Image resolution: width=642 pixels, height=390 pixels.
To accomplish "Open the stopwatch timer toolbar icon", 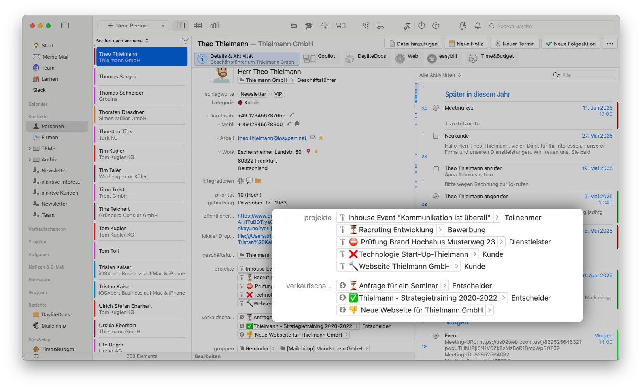I will click(422, 26).
